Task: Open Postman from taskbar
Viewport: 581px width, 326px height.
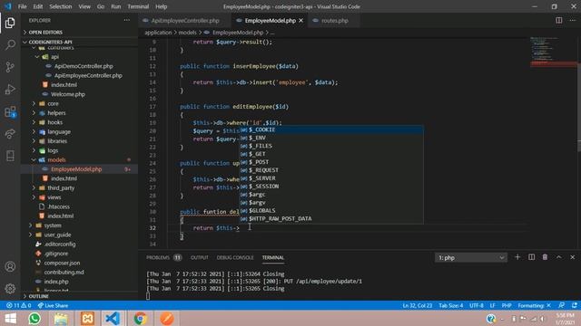Action: pos(167,318)
